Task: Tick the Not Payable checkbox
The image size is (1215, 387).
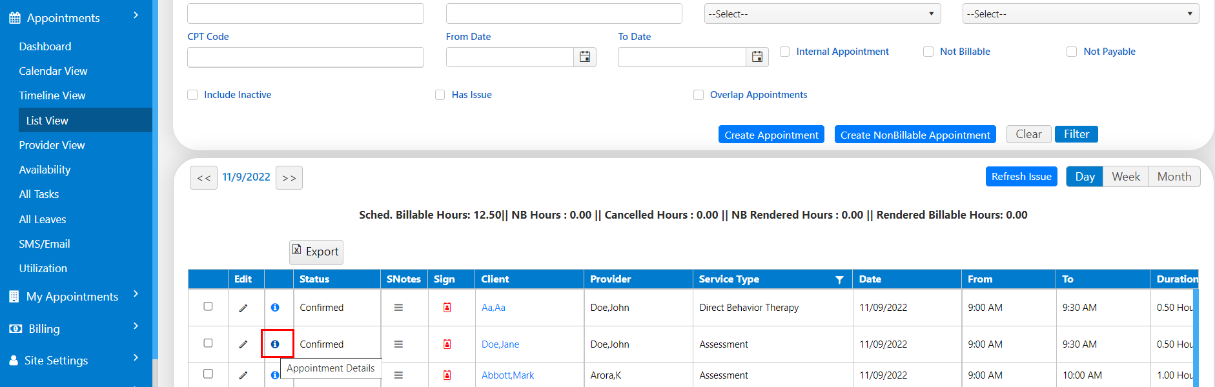Action: tap(1072, 52)
